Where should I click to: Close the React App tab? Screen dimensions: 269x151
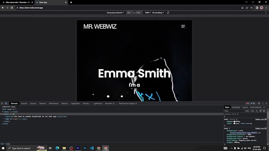tap(66, 2)
